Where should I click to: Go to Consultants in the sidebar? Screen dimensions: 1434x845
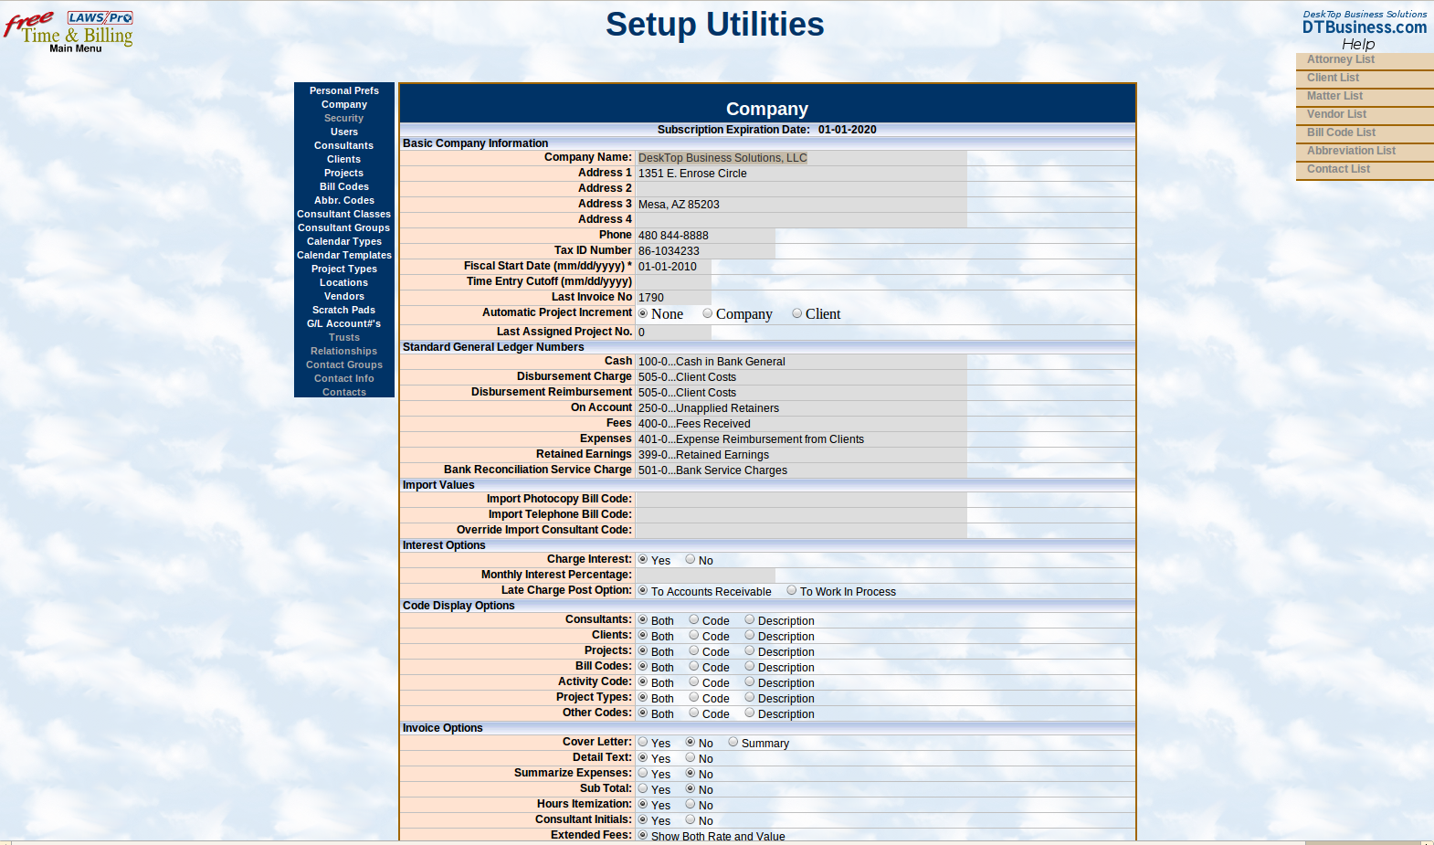click(x=344, y=145)
